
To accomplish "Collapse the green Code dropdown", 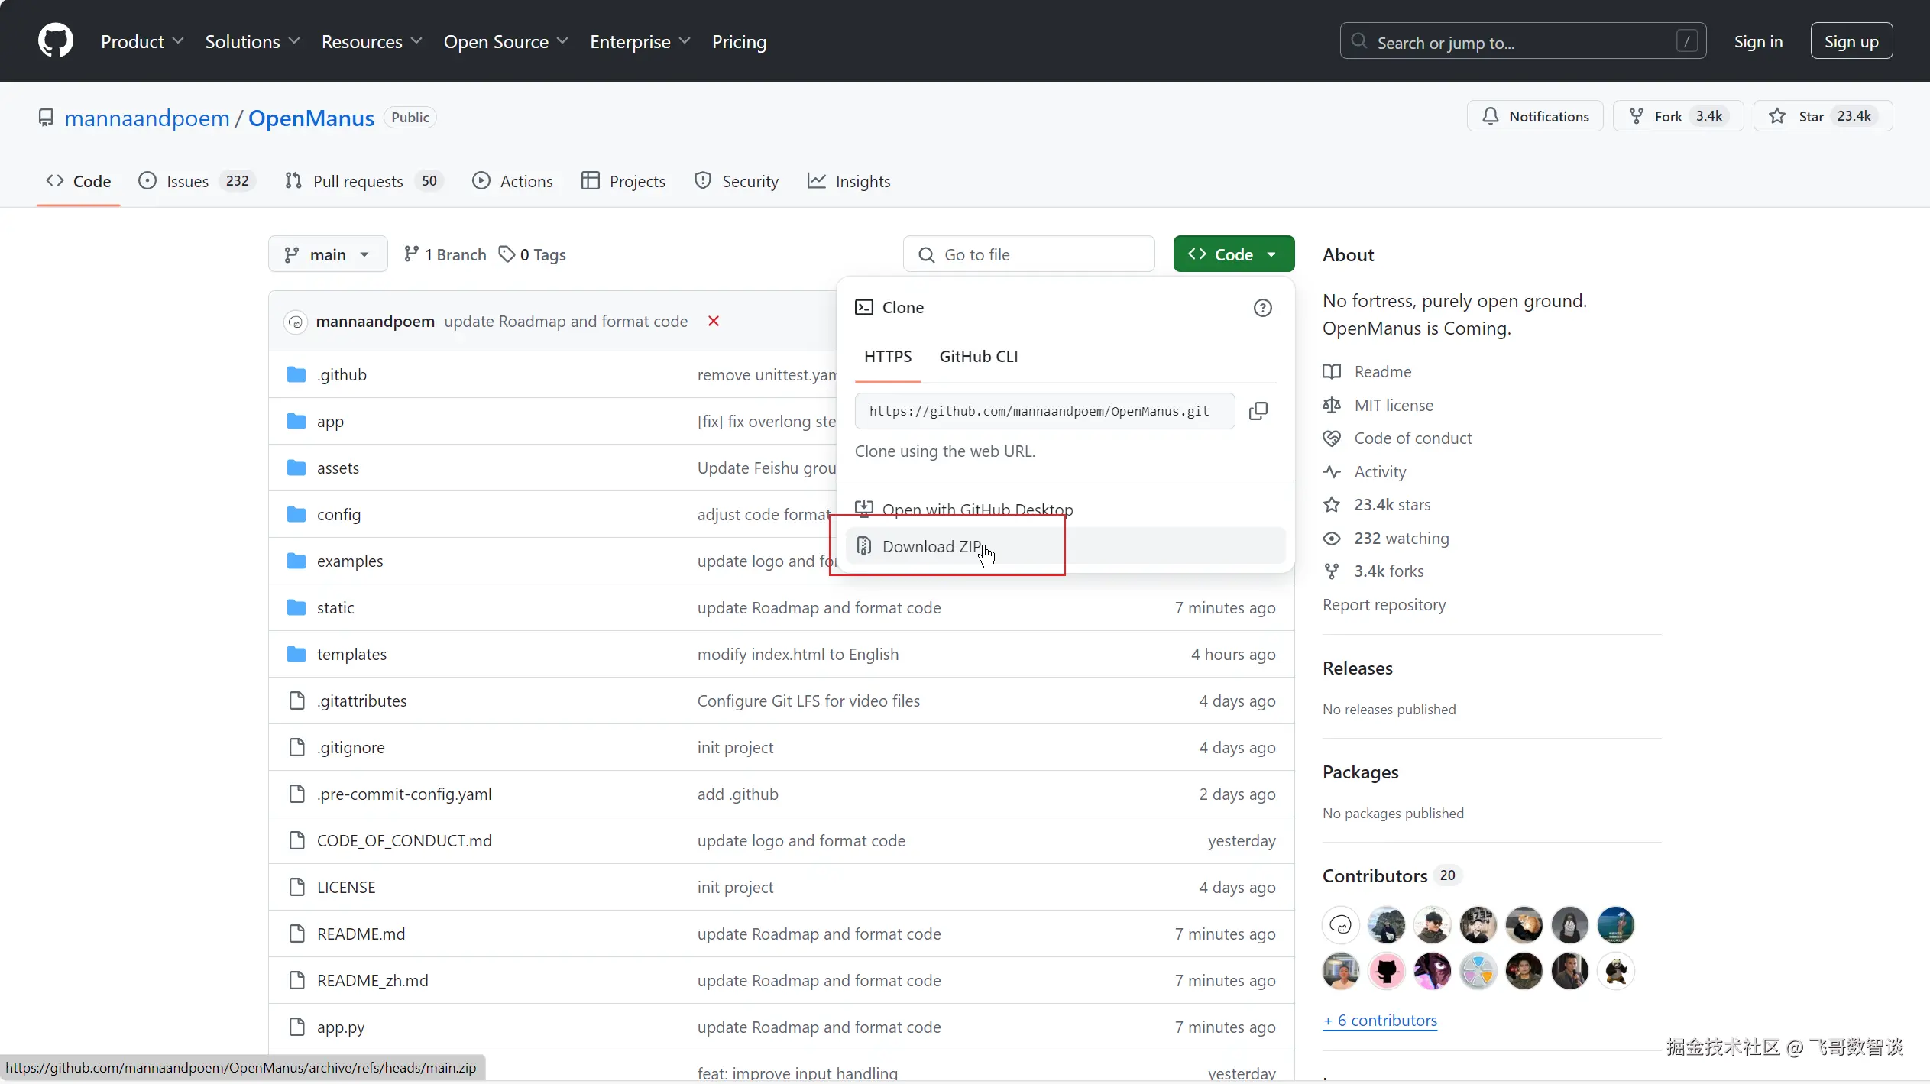I will coord(1233,254).
